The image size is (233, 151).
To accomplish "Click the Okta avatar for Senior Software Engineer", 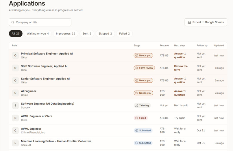I will coord(15,80).
